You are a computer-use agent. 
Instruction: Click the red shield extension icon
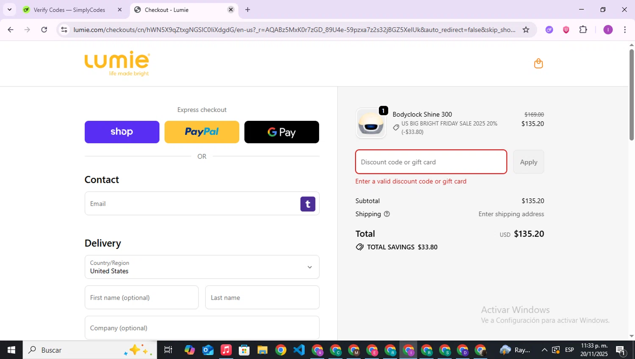(x=566, y=30)
